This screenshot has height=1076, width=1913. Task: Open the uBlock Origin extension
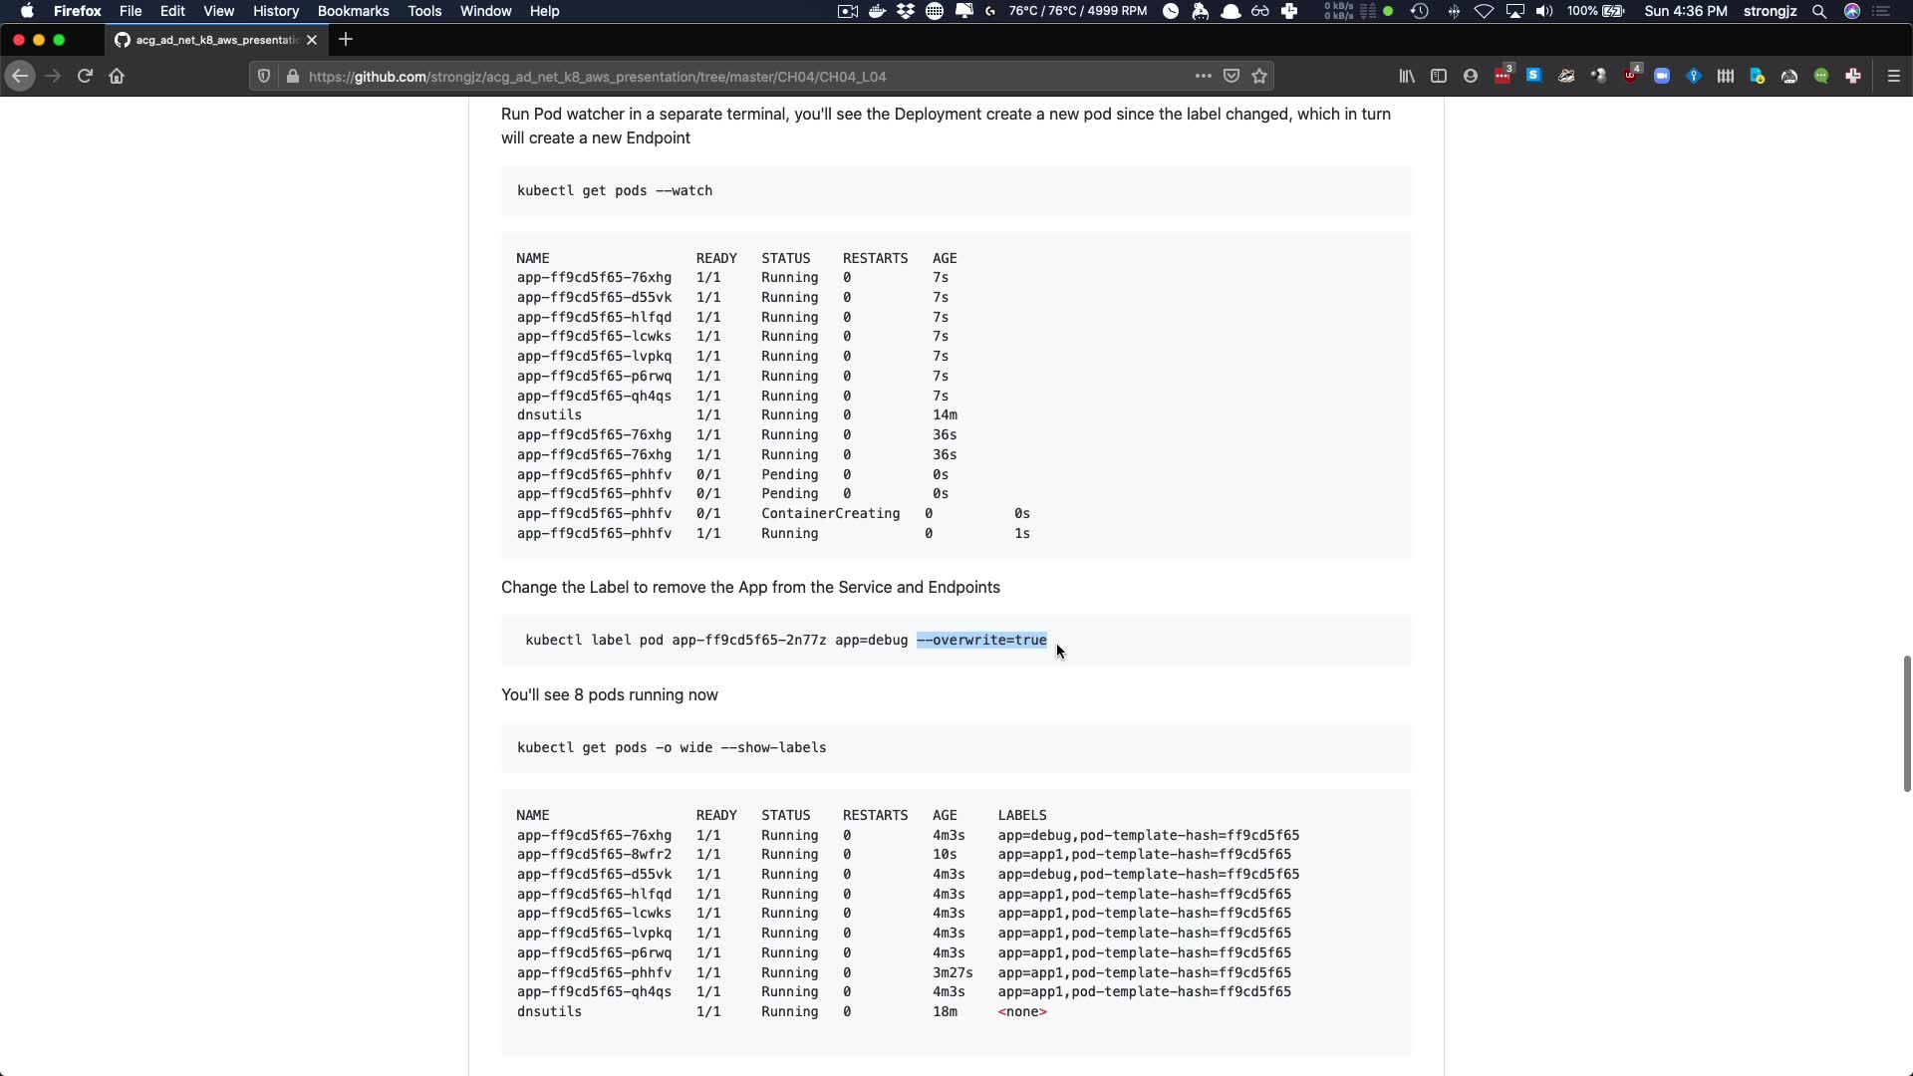click(1630, 76)
